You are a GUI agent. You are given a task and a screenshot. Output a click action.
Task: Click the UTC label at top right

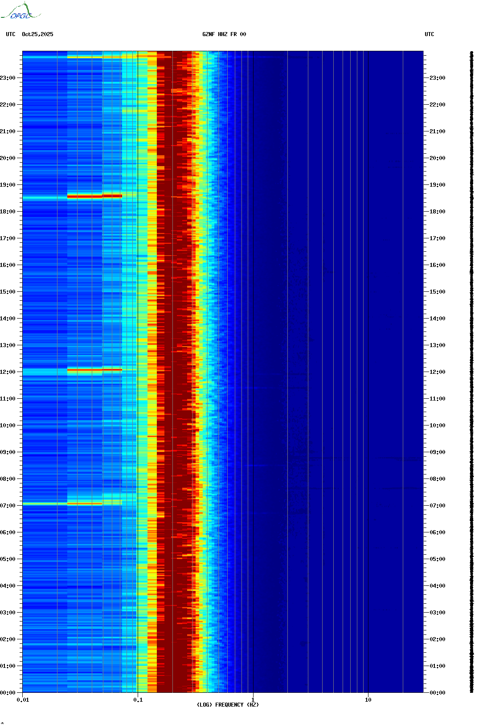click(x=429, y=34)
